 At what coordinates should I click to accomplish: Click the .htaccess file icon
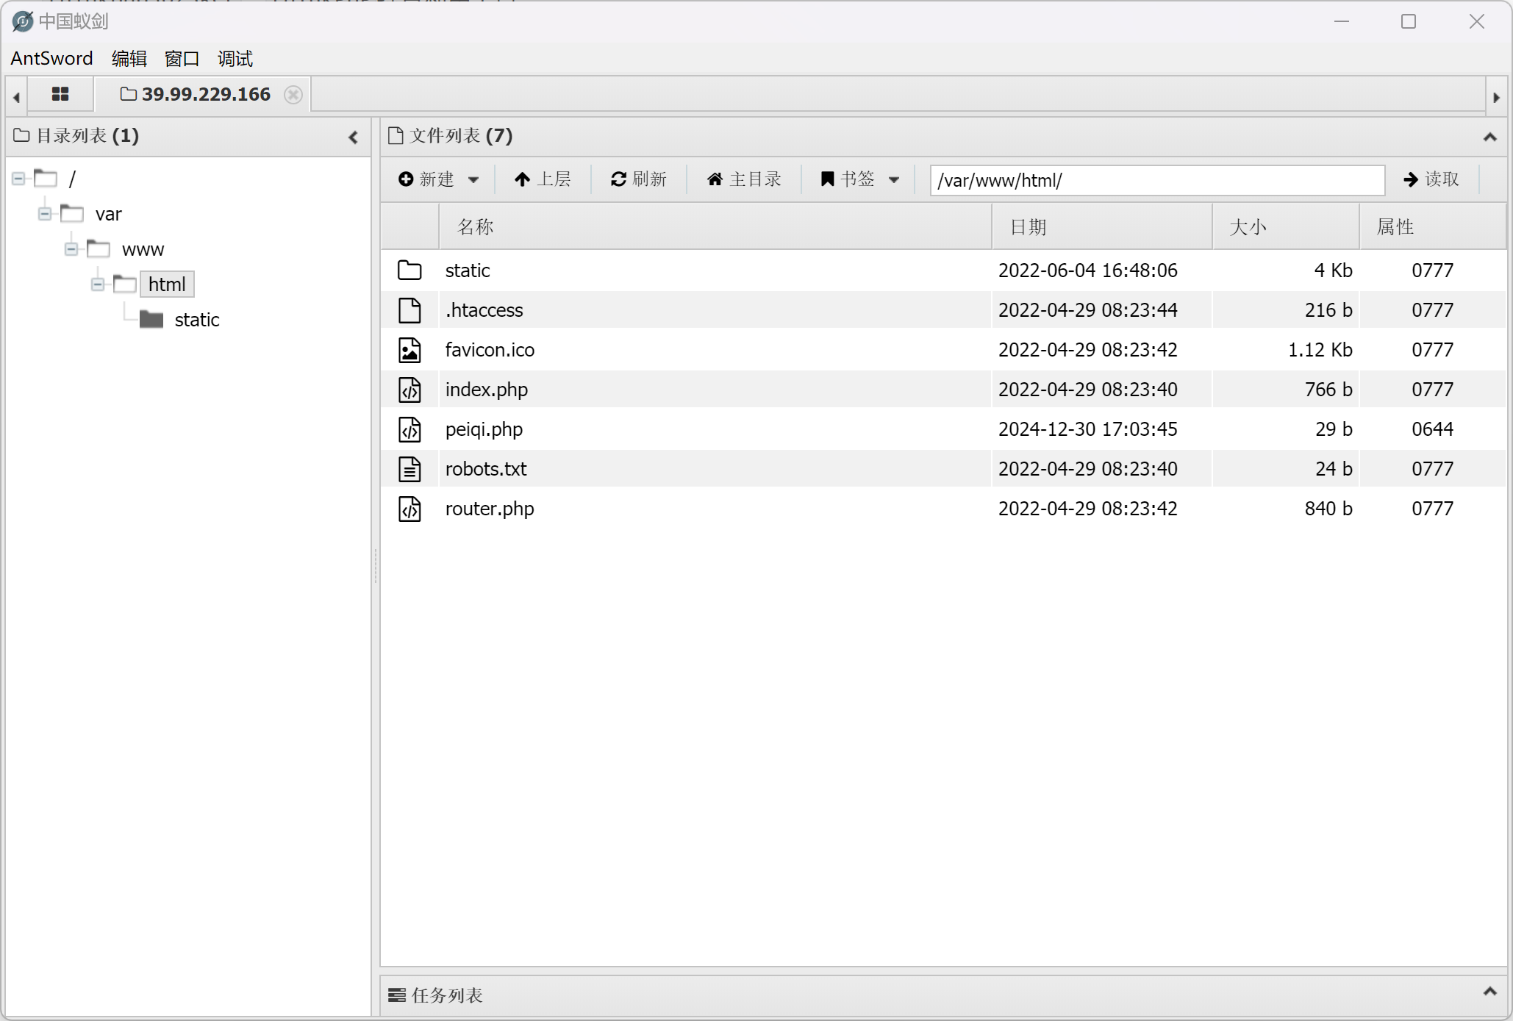409,310
